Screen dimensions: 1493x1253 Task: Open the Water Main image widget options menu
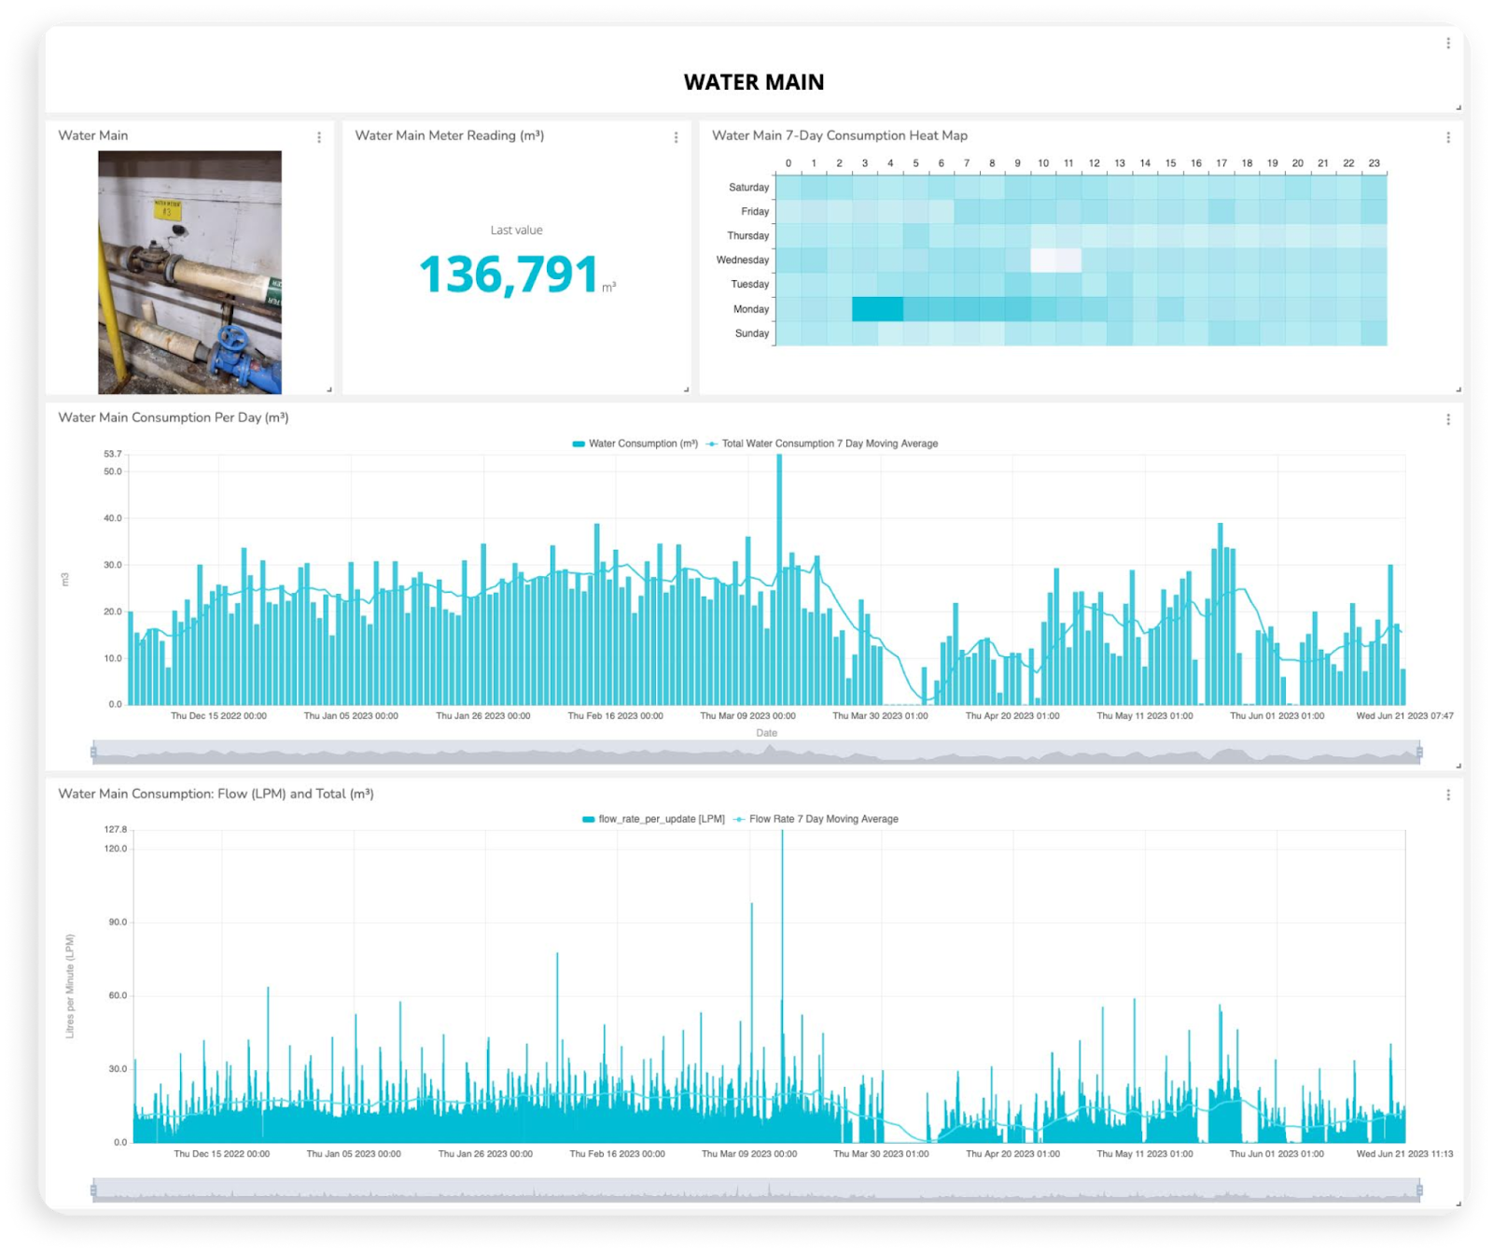[x=319, y=137]
